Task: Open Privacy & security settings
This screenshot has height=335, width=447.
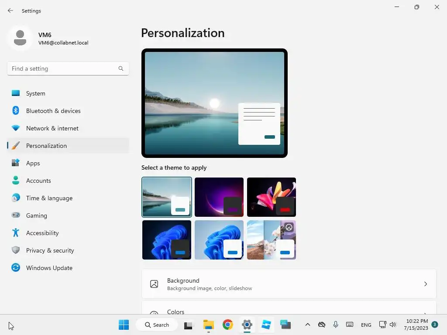Action: (68, 250)
